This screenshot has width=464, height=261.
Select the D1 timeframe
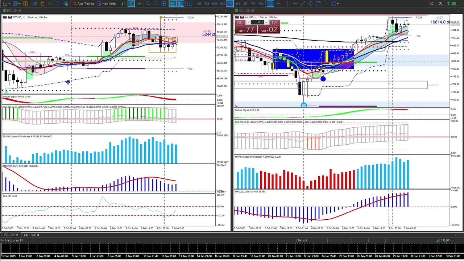pos(245,4)
